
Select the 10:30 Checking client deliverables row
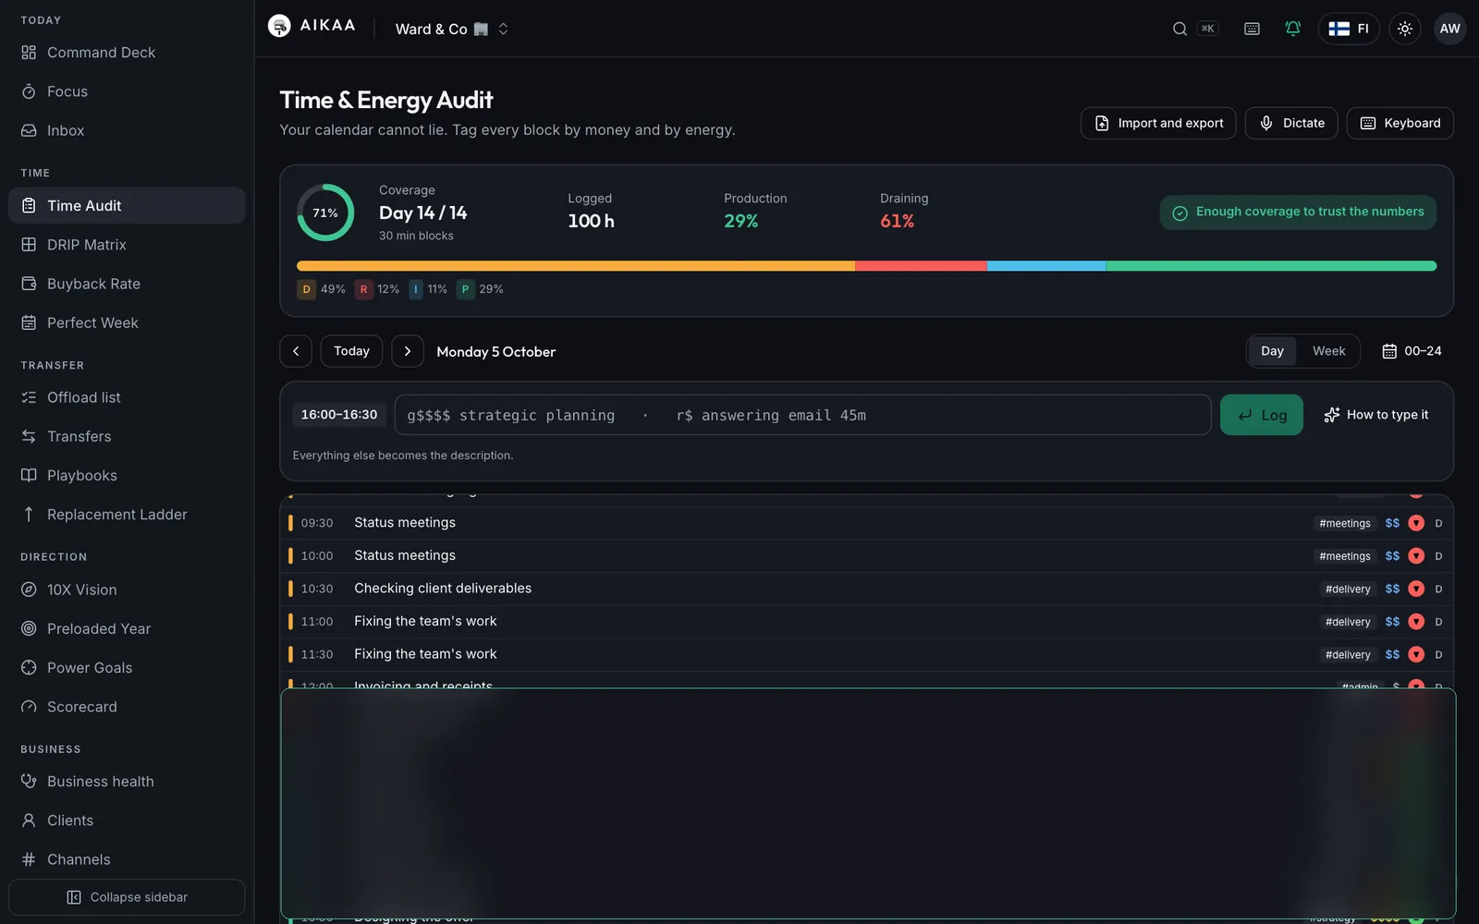coord(866,589)
